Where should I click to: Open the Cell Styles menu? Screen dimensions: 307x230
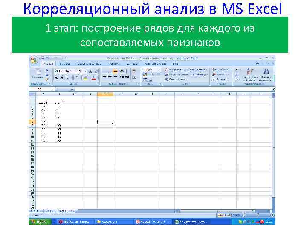click(176, 79)
